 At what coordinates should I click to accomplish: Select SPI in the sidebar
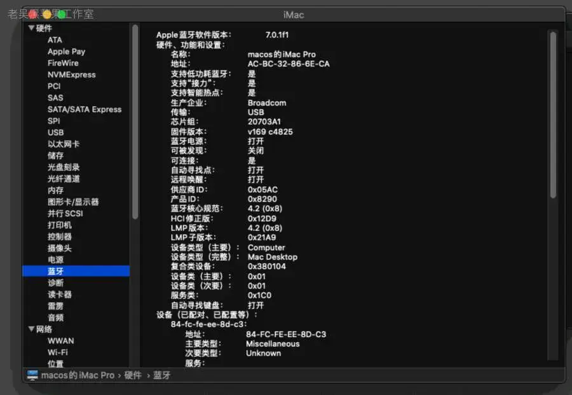pos(53,121)
